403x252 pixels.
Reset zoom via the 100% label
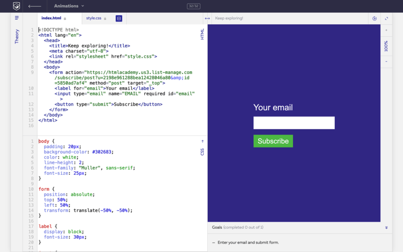386,46
